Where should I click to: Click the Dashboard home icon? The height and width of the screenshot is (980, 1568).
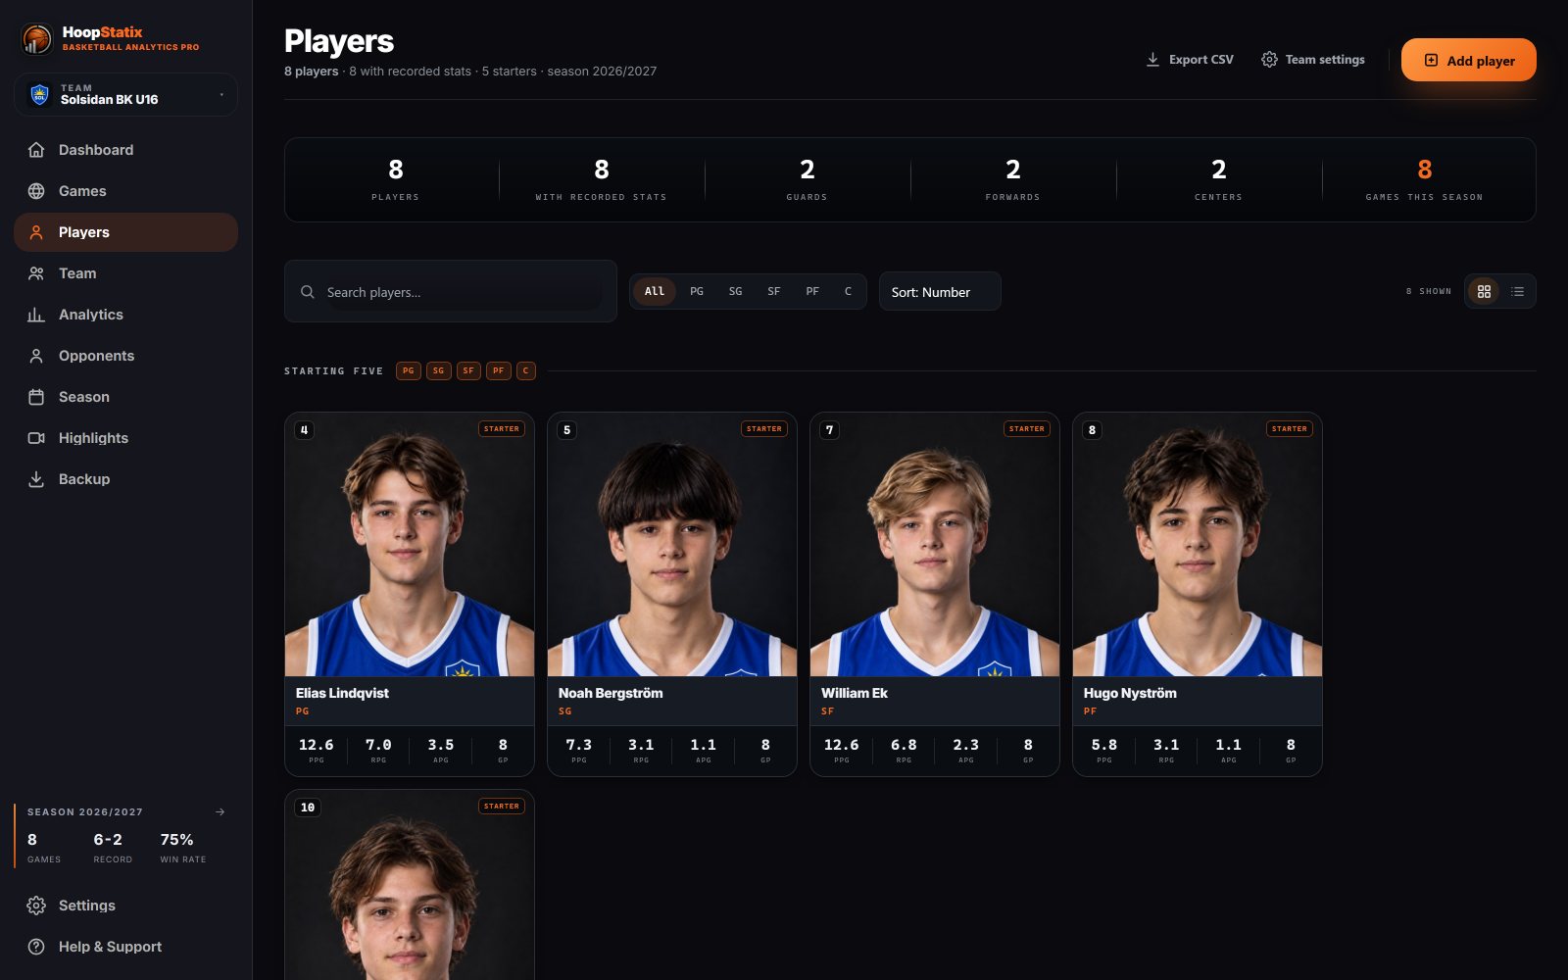[36, 150]
